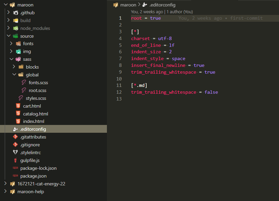This screenshot has width=279, height=201.
Task: Collapse the sass folder chevron
Action: (12, 59)
